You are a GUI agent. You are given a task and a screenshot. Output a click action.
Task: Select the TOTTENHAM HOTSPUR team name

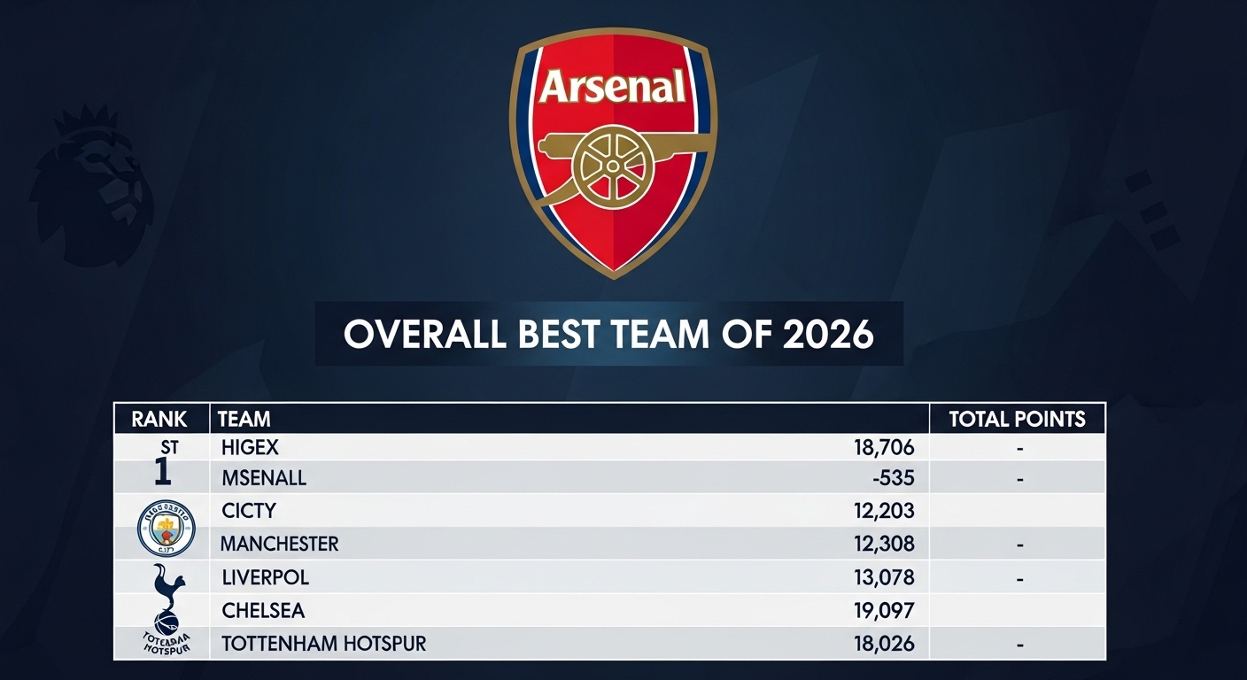tap(323, 644)
